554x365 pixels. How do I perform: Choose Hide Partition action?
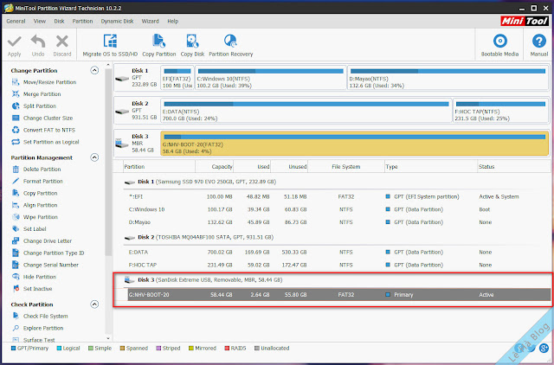click(x=34, y=277)
